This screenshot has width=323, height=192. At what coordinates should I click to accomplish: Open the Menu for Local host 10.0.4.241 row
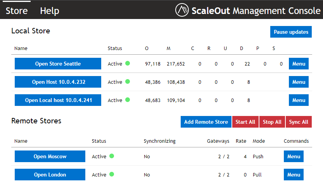coord(299,100)
